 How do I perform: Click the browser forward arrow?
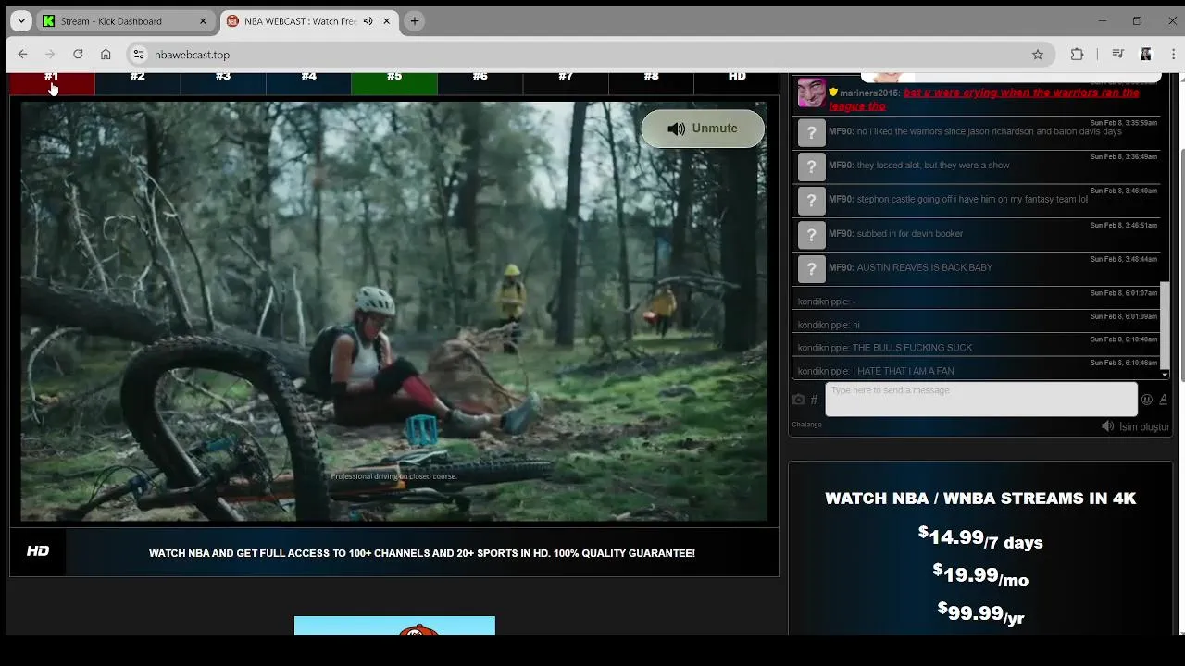[50, 55]
